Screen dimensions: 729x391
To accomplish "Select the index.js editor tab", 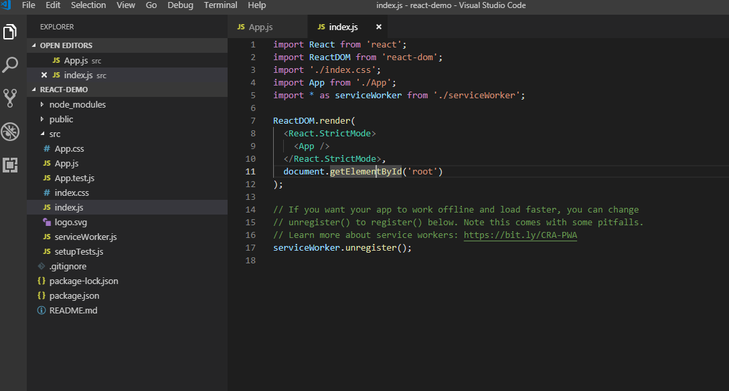I will click(347, 27).
